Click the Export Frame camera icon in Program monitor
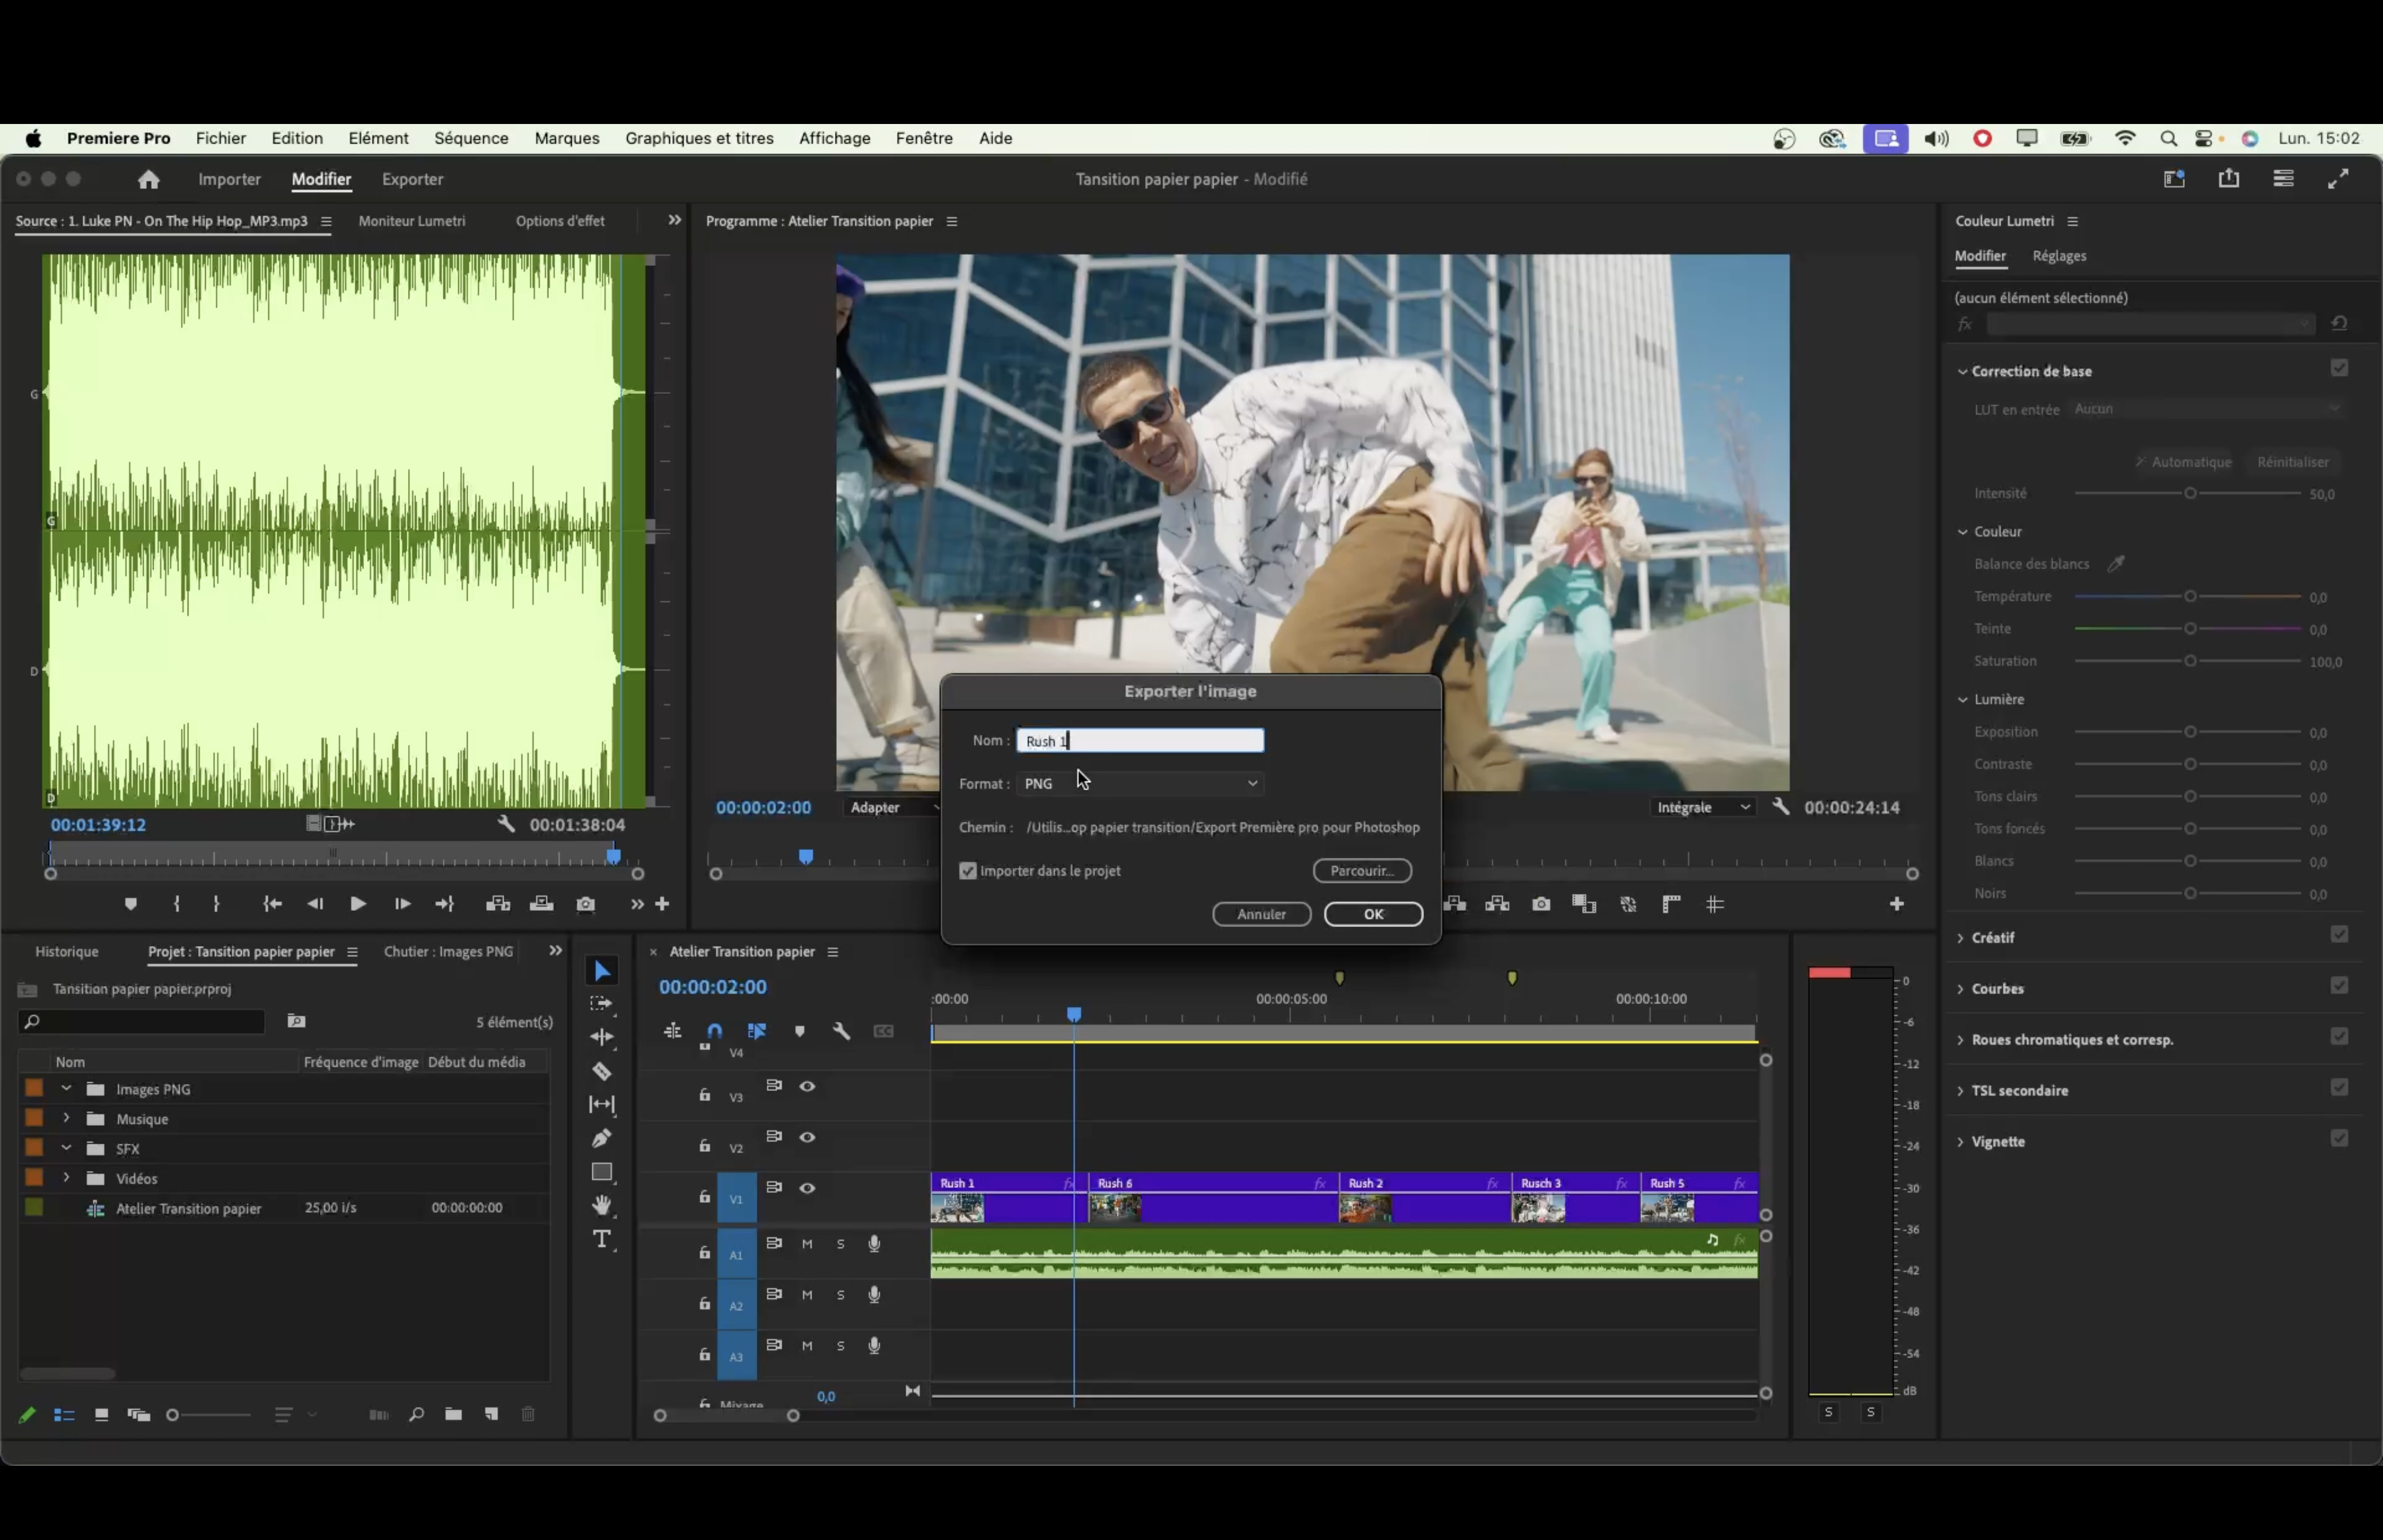Viewport: 2383px width, 1540px height. tap(1541, 904)
